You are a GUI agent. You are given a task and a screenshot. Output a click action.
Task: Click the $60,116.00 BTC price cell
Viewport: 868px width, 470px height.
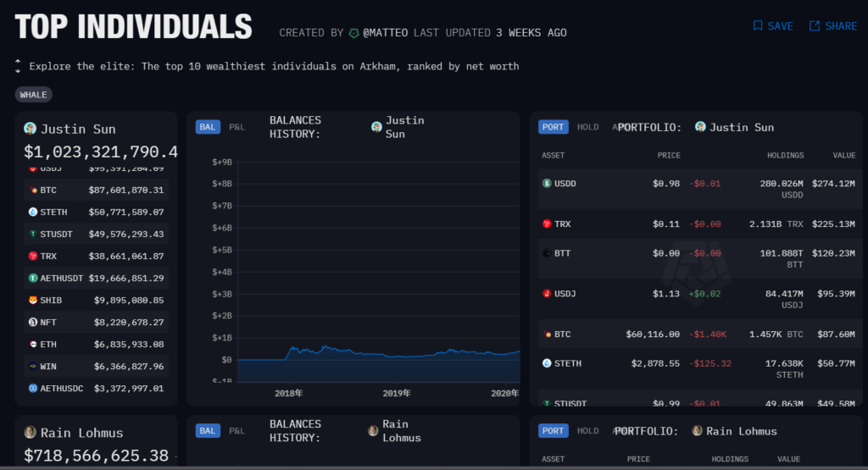[x=653, y=335]
